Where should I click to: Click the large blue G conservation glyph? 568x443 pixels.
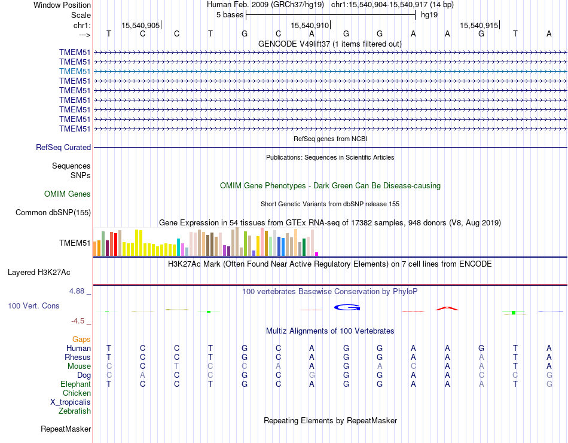click(x=347, y=307)
